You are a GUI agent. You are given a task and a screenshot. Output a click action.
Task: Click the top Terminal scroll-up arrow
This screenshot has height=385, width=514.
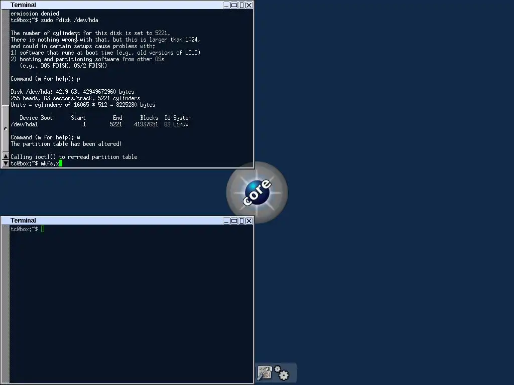(x=6, y=156)
